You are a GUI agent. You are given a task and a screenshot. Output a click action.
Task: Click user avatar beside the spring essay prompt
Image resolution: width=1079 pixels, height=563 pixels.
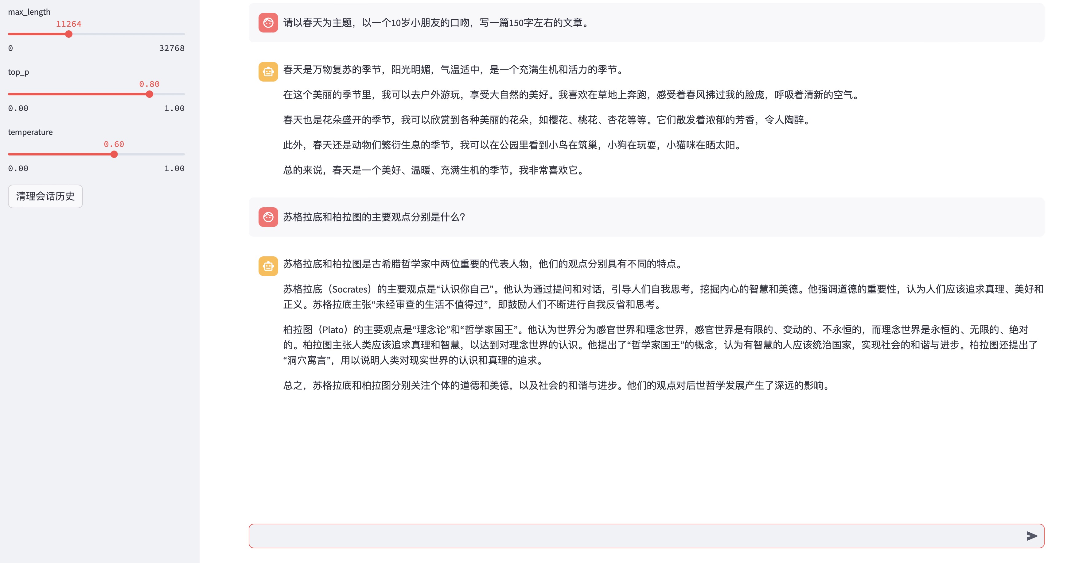268,23
